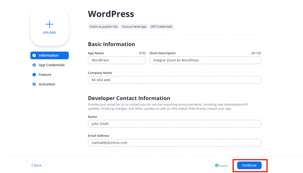The image size is (303, 173).
Task: Open the Information step in sidebar
Action: (x=49, y=55)
